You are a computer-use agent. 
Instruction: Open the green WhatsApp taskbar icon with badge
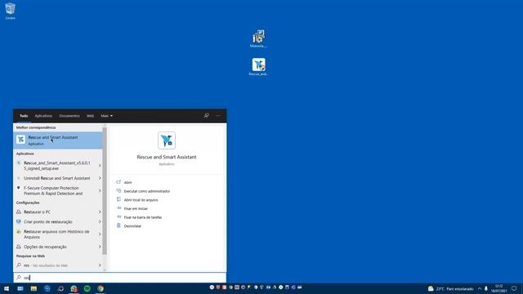[74, 288]
